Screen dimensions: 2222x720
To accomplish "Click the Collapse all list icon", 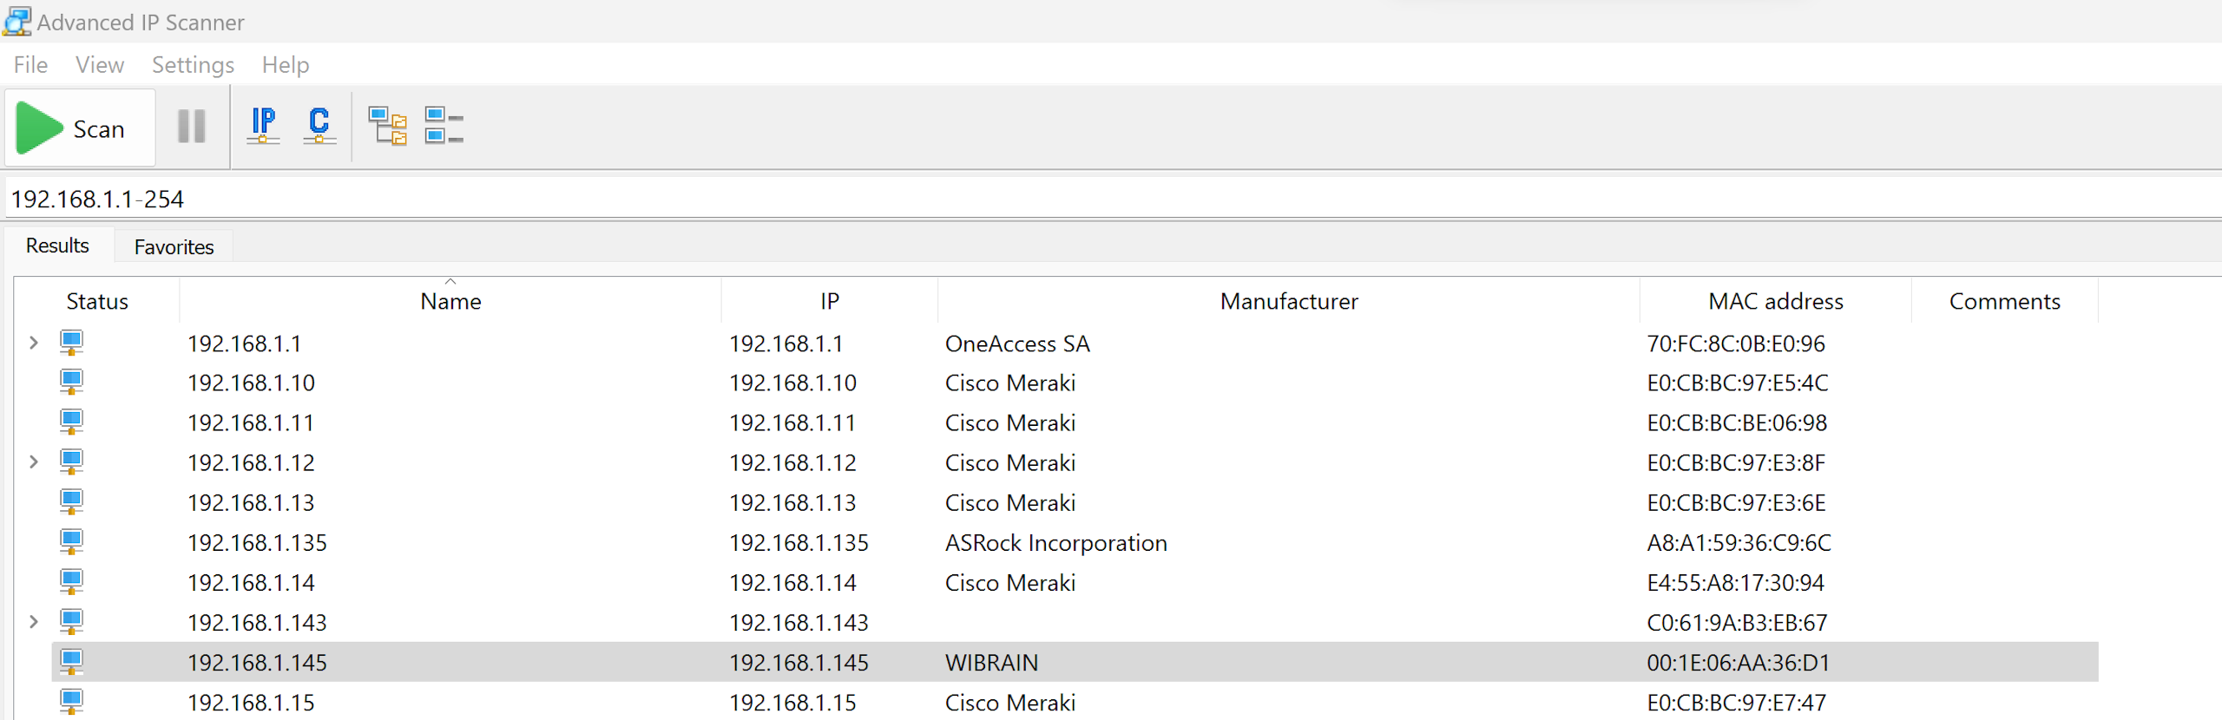I will tap(444, 126).
